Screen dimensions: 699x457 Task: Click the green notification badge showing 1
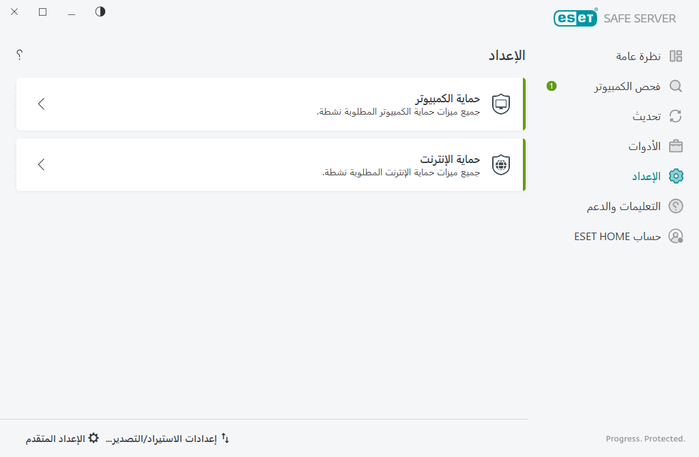click(552, 87)
